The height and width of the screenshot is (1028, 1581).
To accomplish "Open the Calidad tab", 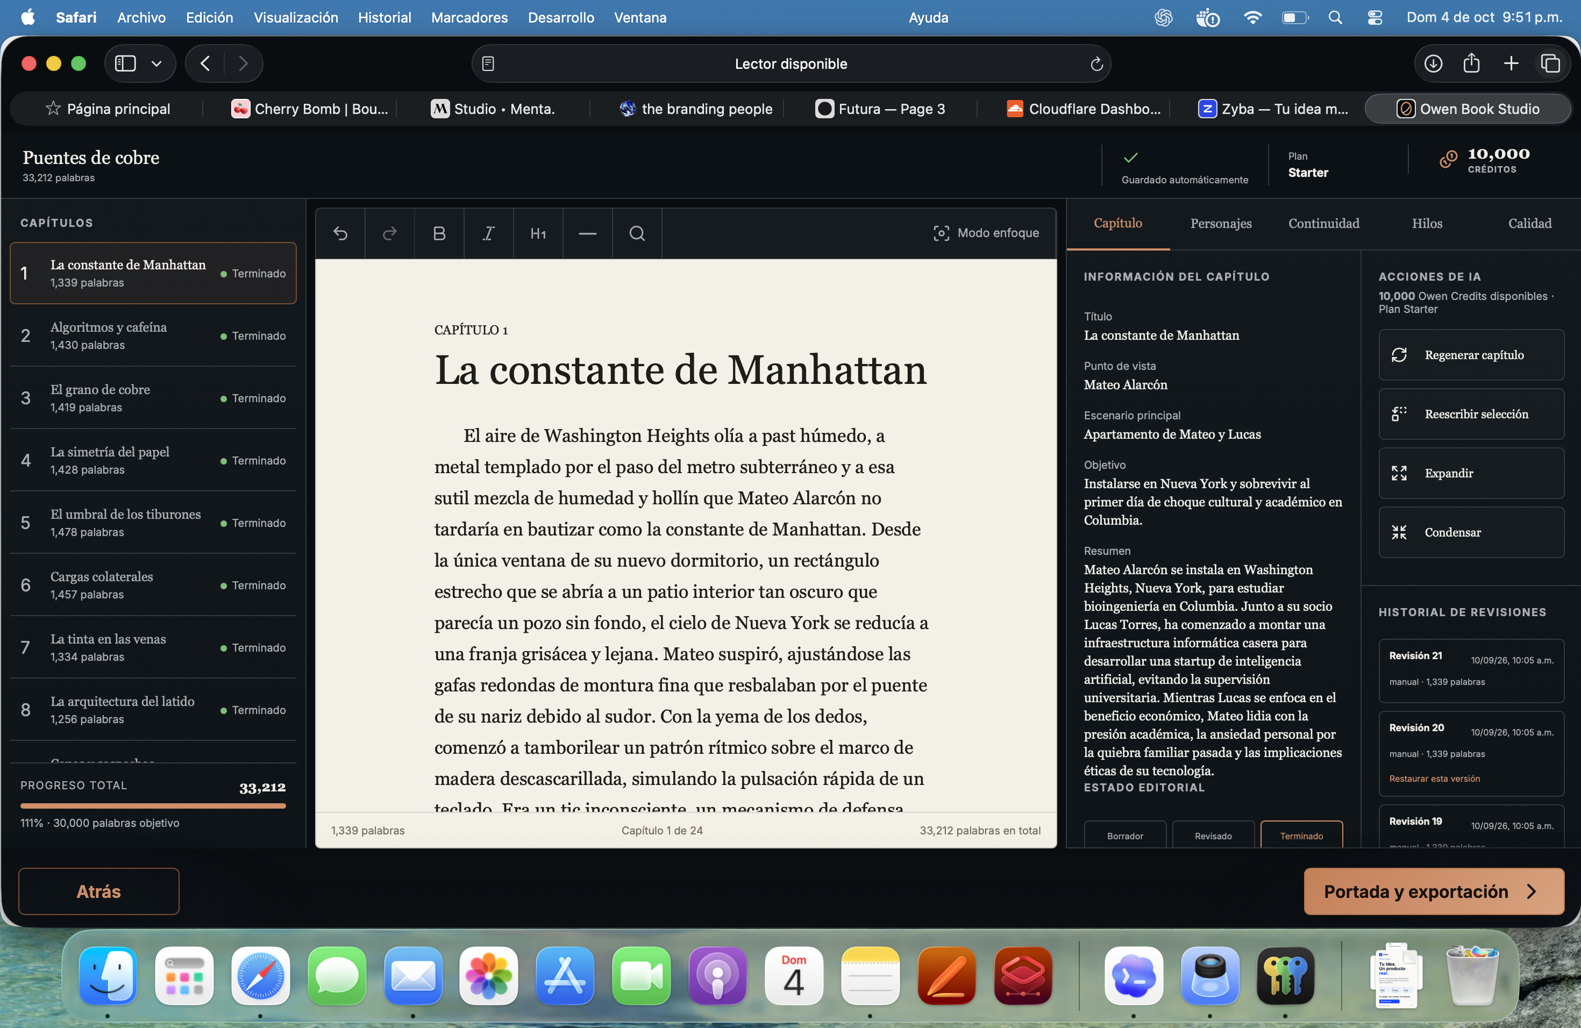I will tap(1529, 224).
